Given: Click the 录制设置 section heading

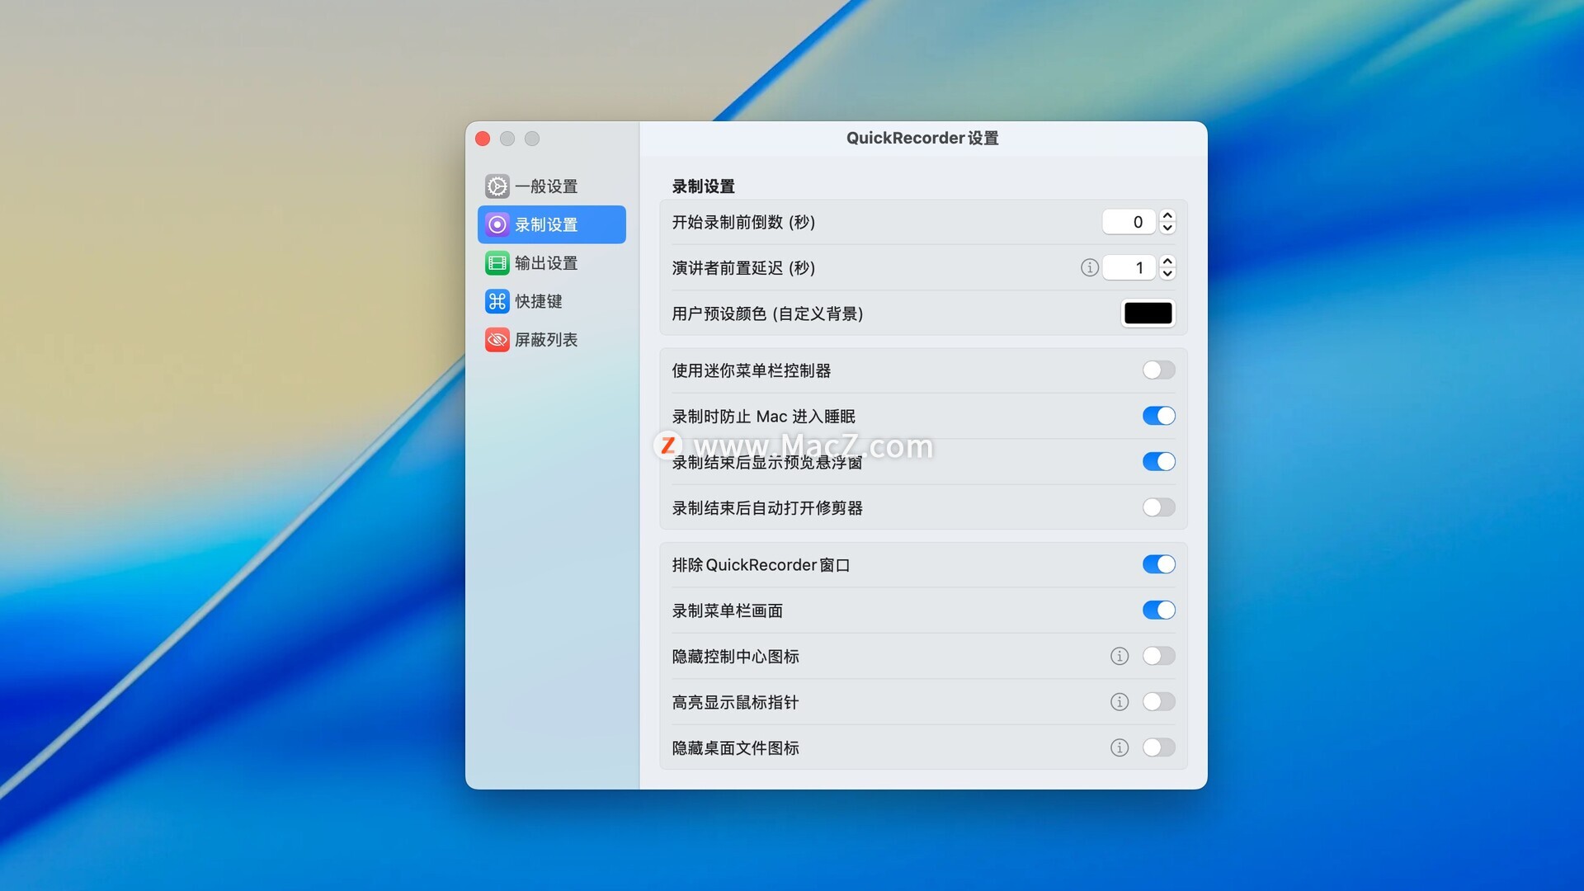Looking at the screenshot, I should click(x=703, y=186).
